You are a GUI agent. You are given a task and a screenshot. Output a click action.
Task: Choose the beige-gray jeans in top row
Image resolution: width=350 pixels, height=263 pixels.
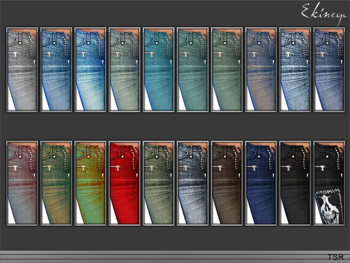pyautogui.click(x=125, y=70)
